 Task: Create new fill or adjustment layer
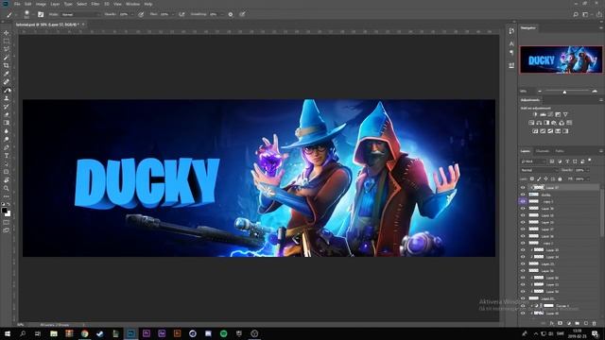(569, 323)
